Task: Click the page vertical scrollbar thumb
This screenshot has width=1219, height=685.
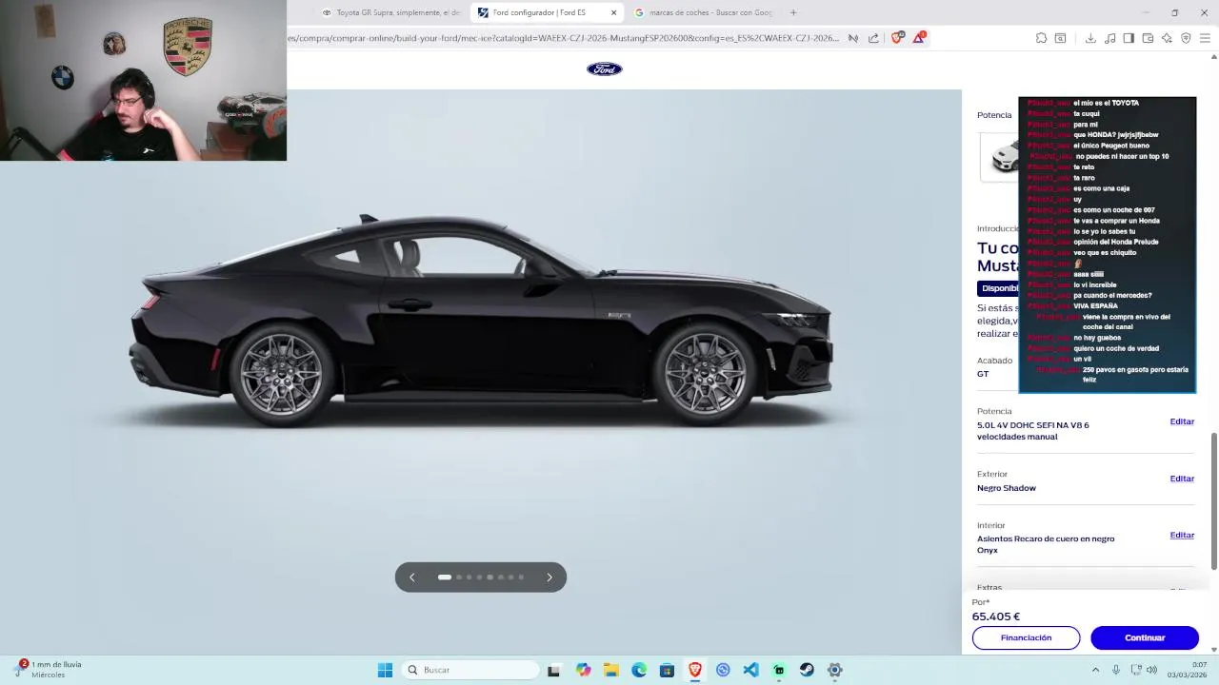Action: coord(1213,501)
